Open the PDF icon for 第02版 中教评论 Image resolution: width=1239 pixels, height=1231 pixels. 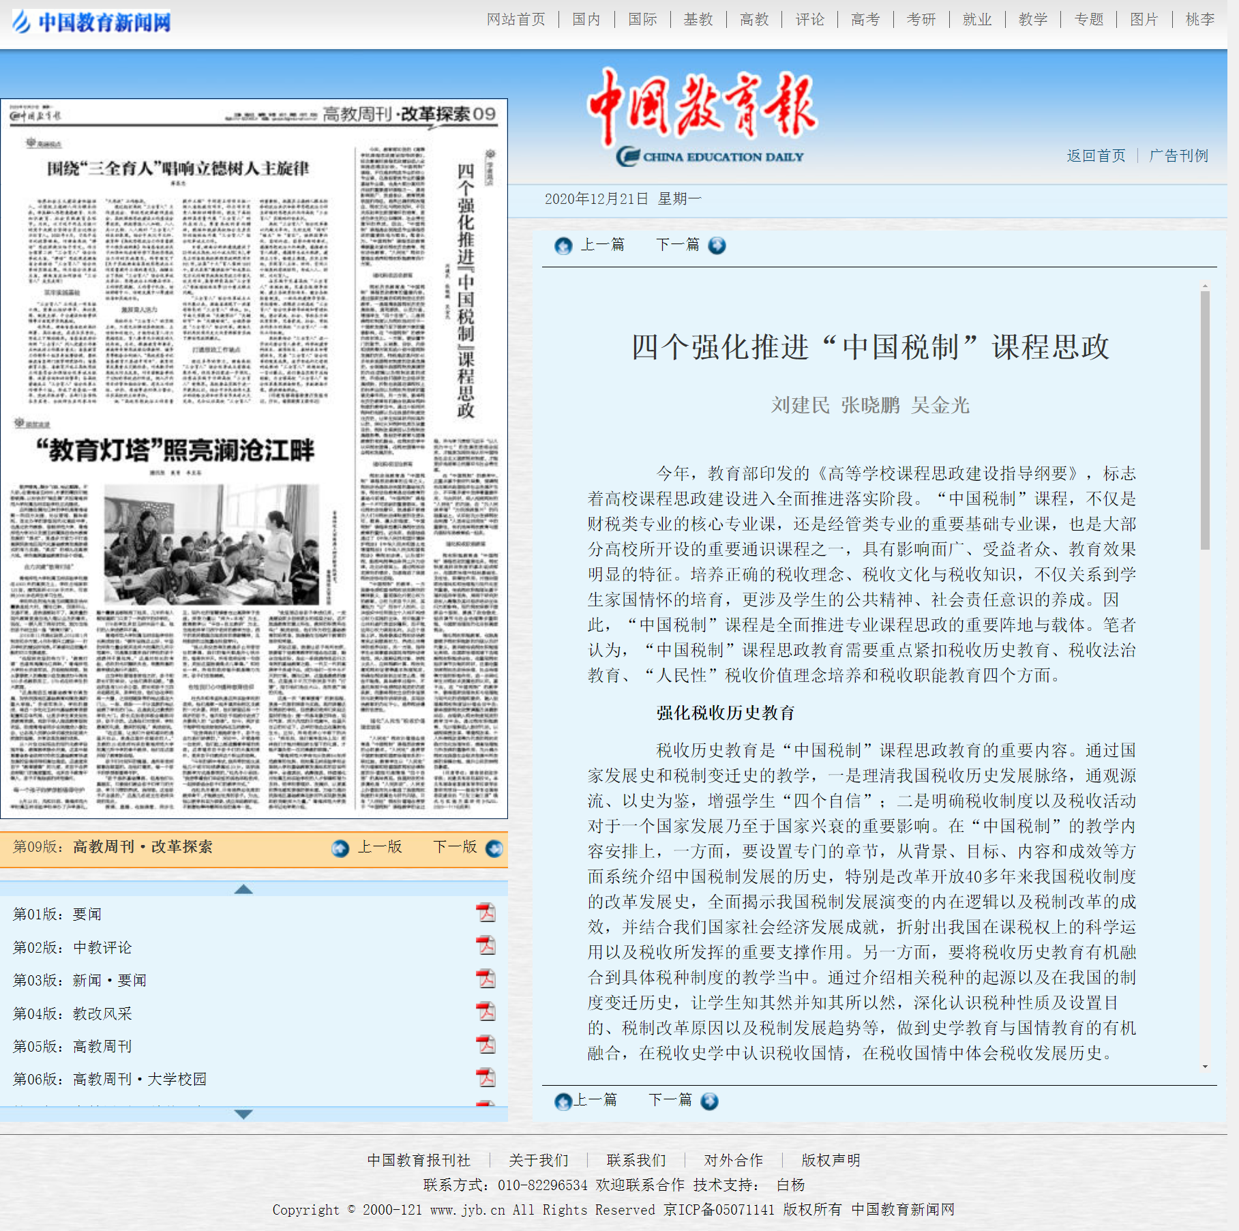(x=486, y=946)
